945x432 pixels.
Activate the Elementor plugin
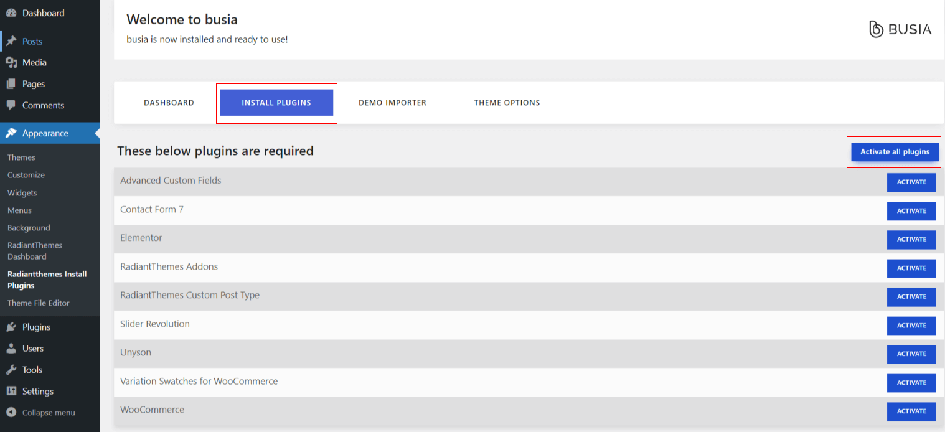[911, 239]
